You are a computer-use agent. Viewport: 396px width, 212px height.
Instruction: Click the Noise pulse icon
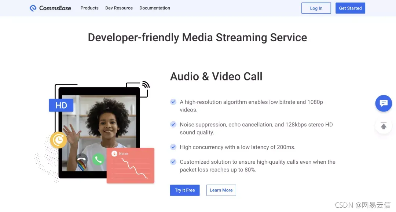coord(114,154)
